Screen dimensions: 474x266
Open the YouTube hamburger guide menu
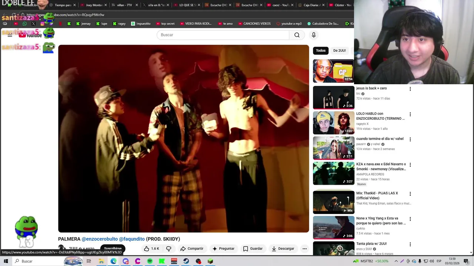point(10,35)
